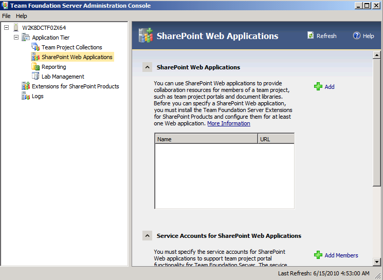Screen dimensions: 383x280
Task: Select Extensions for SharePoint Products node
Action: (x=75, y=86)
